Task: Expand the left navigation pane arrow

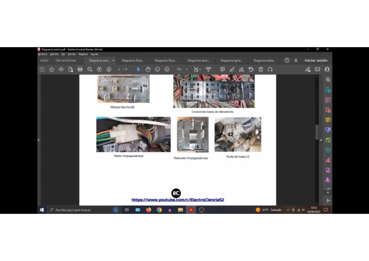Action: coord(39,140)
